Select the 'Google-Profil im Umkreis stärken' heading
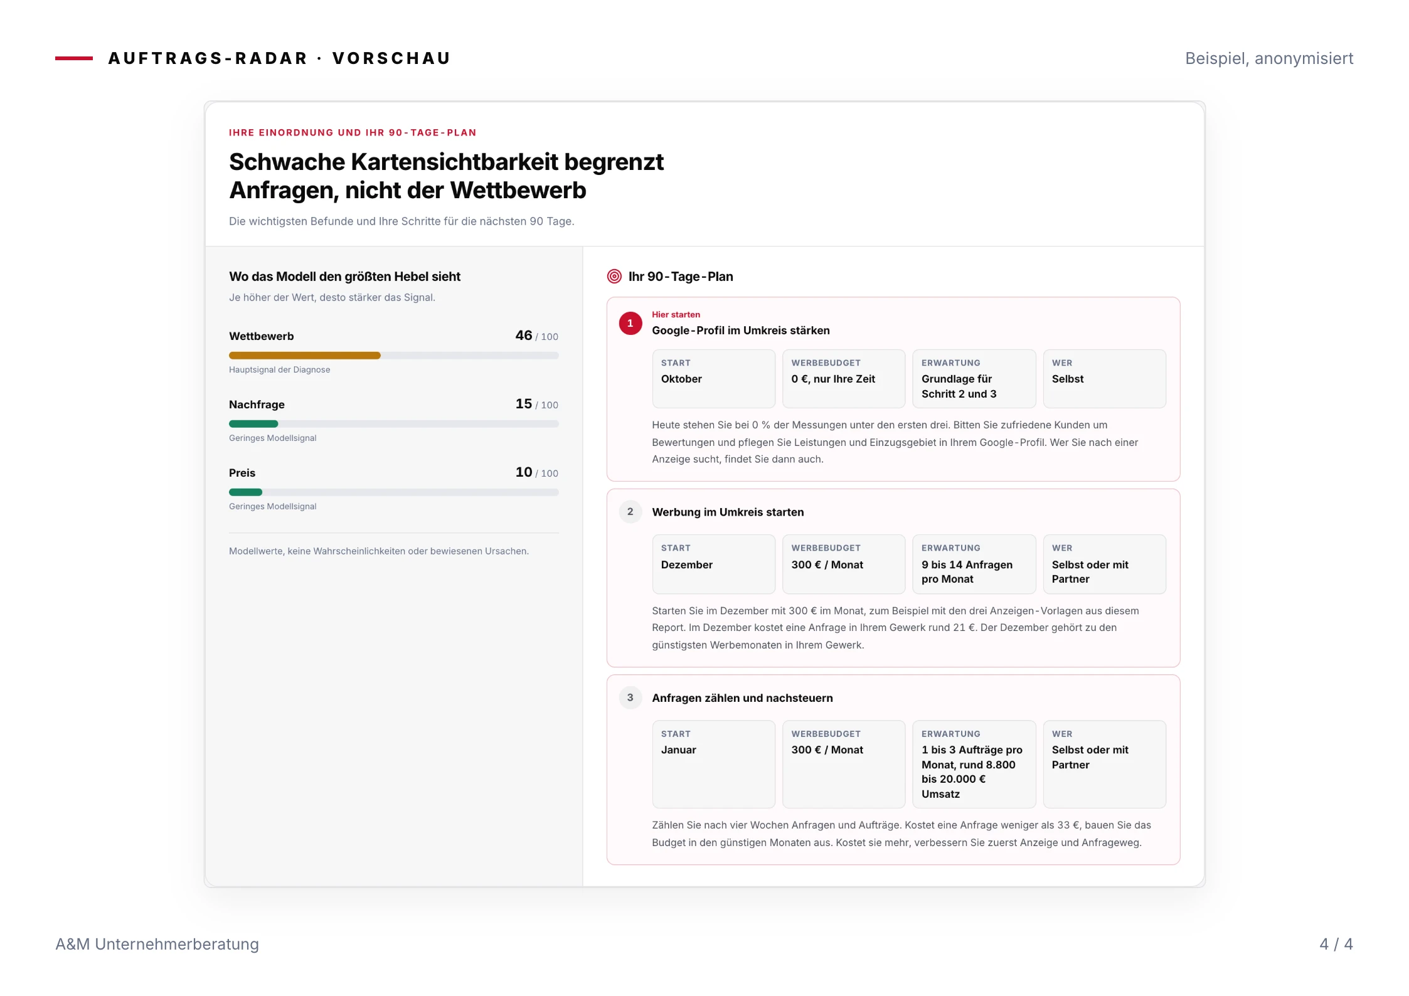 [x=740, y=331]
